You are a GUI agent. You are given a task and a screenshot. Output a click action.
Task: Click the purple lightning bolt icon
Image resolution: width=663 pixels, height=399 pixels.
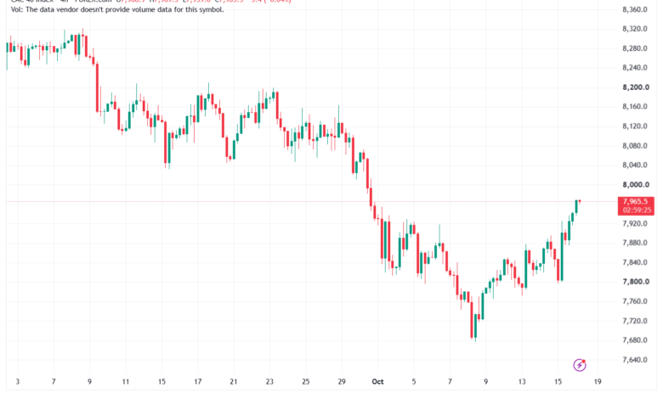pyautogui.click(x=580, y=365)
